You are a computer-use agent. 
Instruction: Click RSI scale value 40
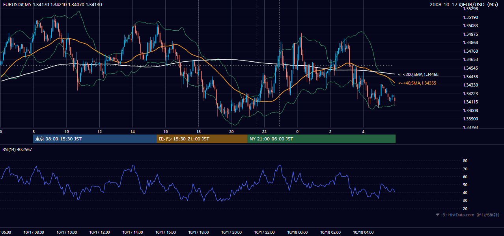tap(465, 192)
